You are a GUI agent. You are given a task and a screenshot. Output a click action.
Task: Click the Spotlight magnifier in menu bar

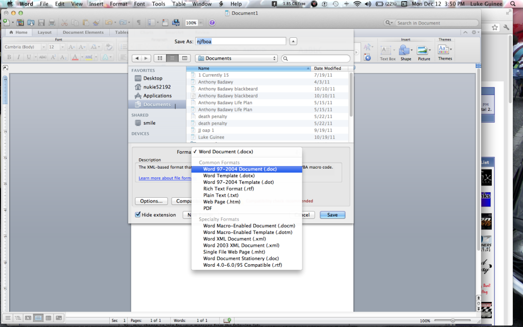tap(513, 4)
